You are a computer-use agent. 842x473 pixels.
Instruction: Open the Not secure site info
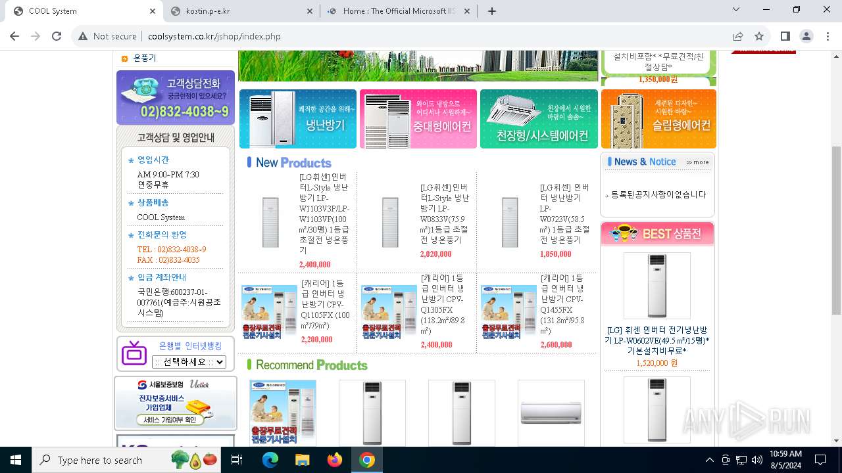tap(108, 36)
